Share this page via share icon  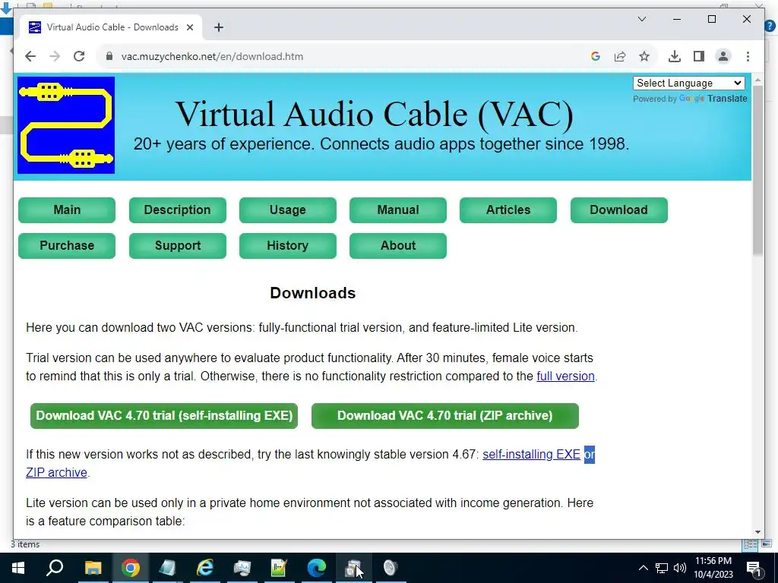tap(620, 56)
